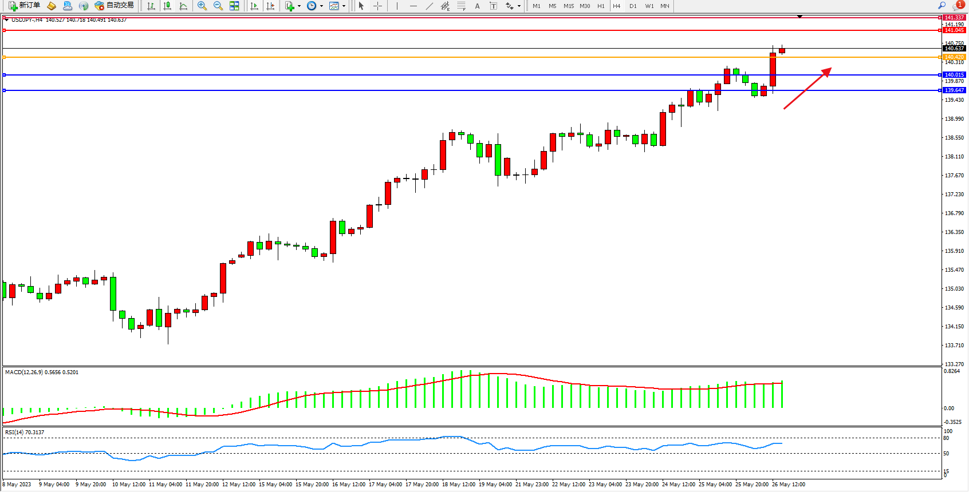Open the search magnifier icon
The height and width of the screenshot is (492, 969).
pos(942,5)
